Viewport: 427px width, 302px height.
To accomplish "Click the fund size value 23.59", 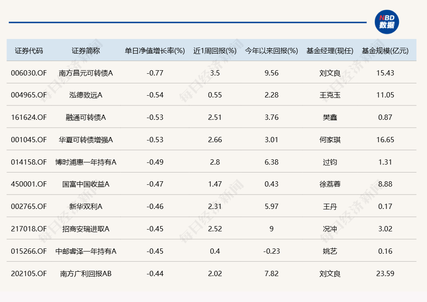I will tap(385, 274).
